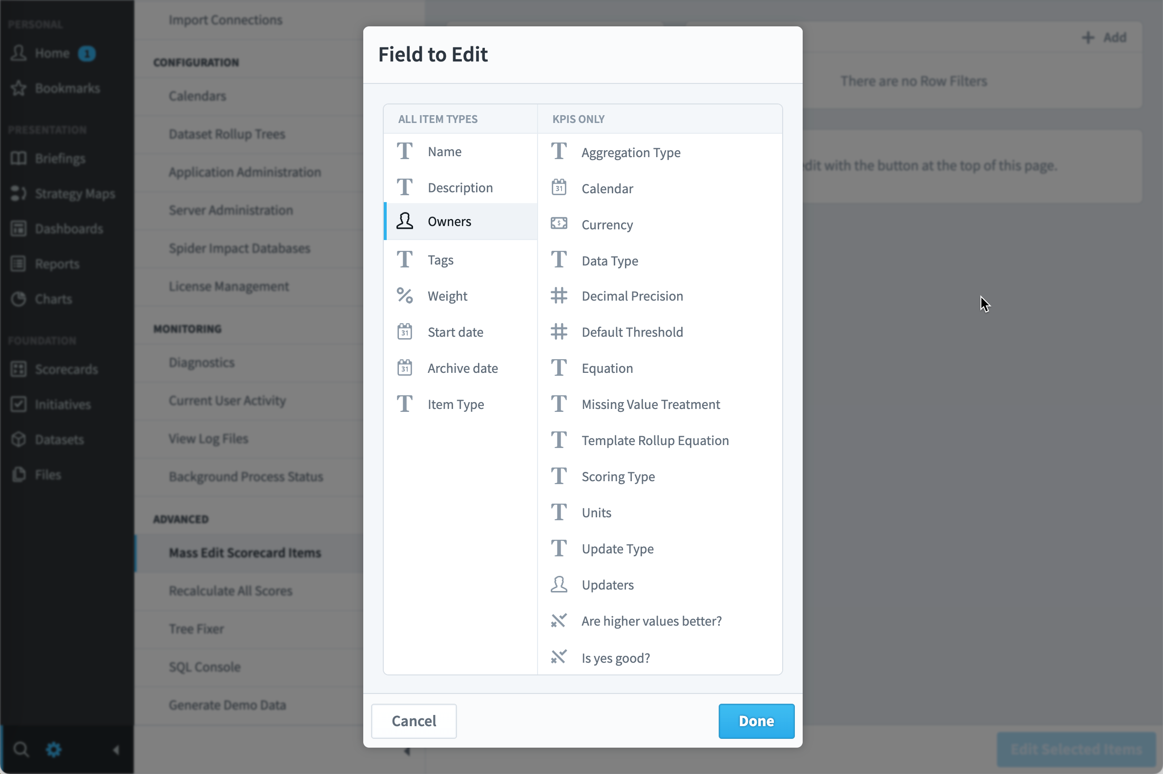Viewport: 1163px width, 774px height.
Task: Click the search magnifier icon at bottom left
Action: click(x=21, y=750)
